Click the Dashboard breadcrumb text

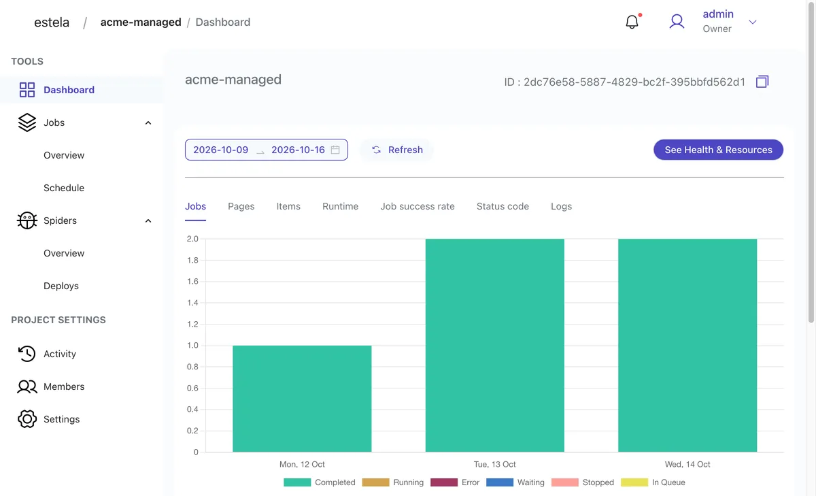[223, 22]
